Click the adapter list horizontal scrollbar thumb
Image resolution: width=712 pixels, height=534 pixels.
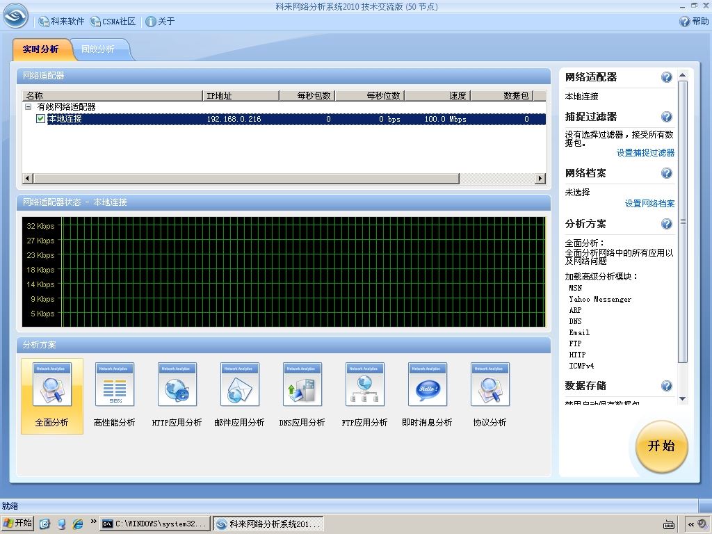click(247, 179)
